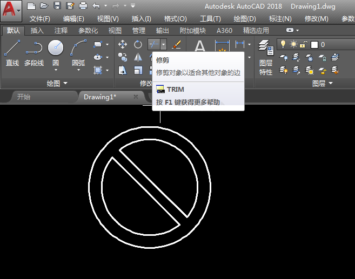The image size is (355, 279).
Task: Switch to the 注释 ribbon tab
Action: tap(61, 31)
